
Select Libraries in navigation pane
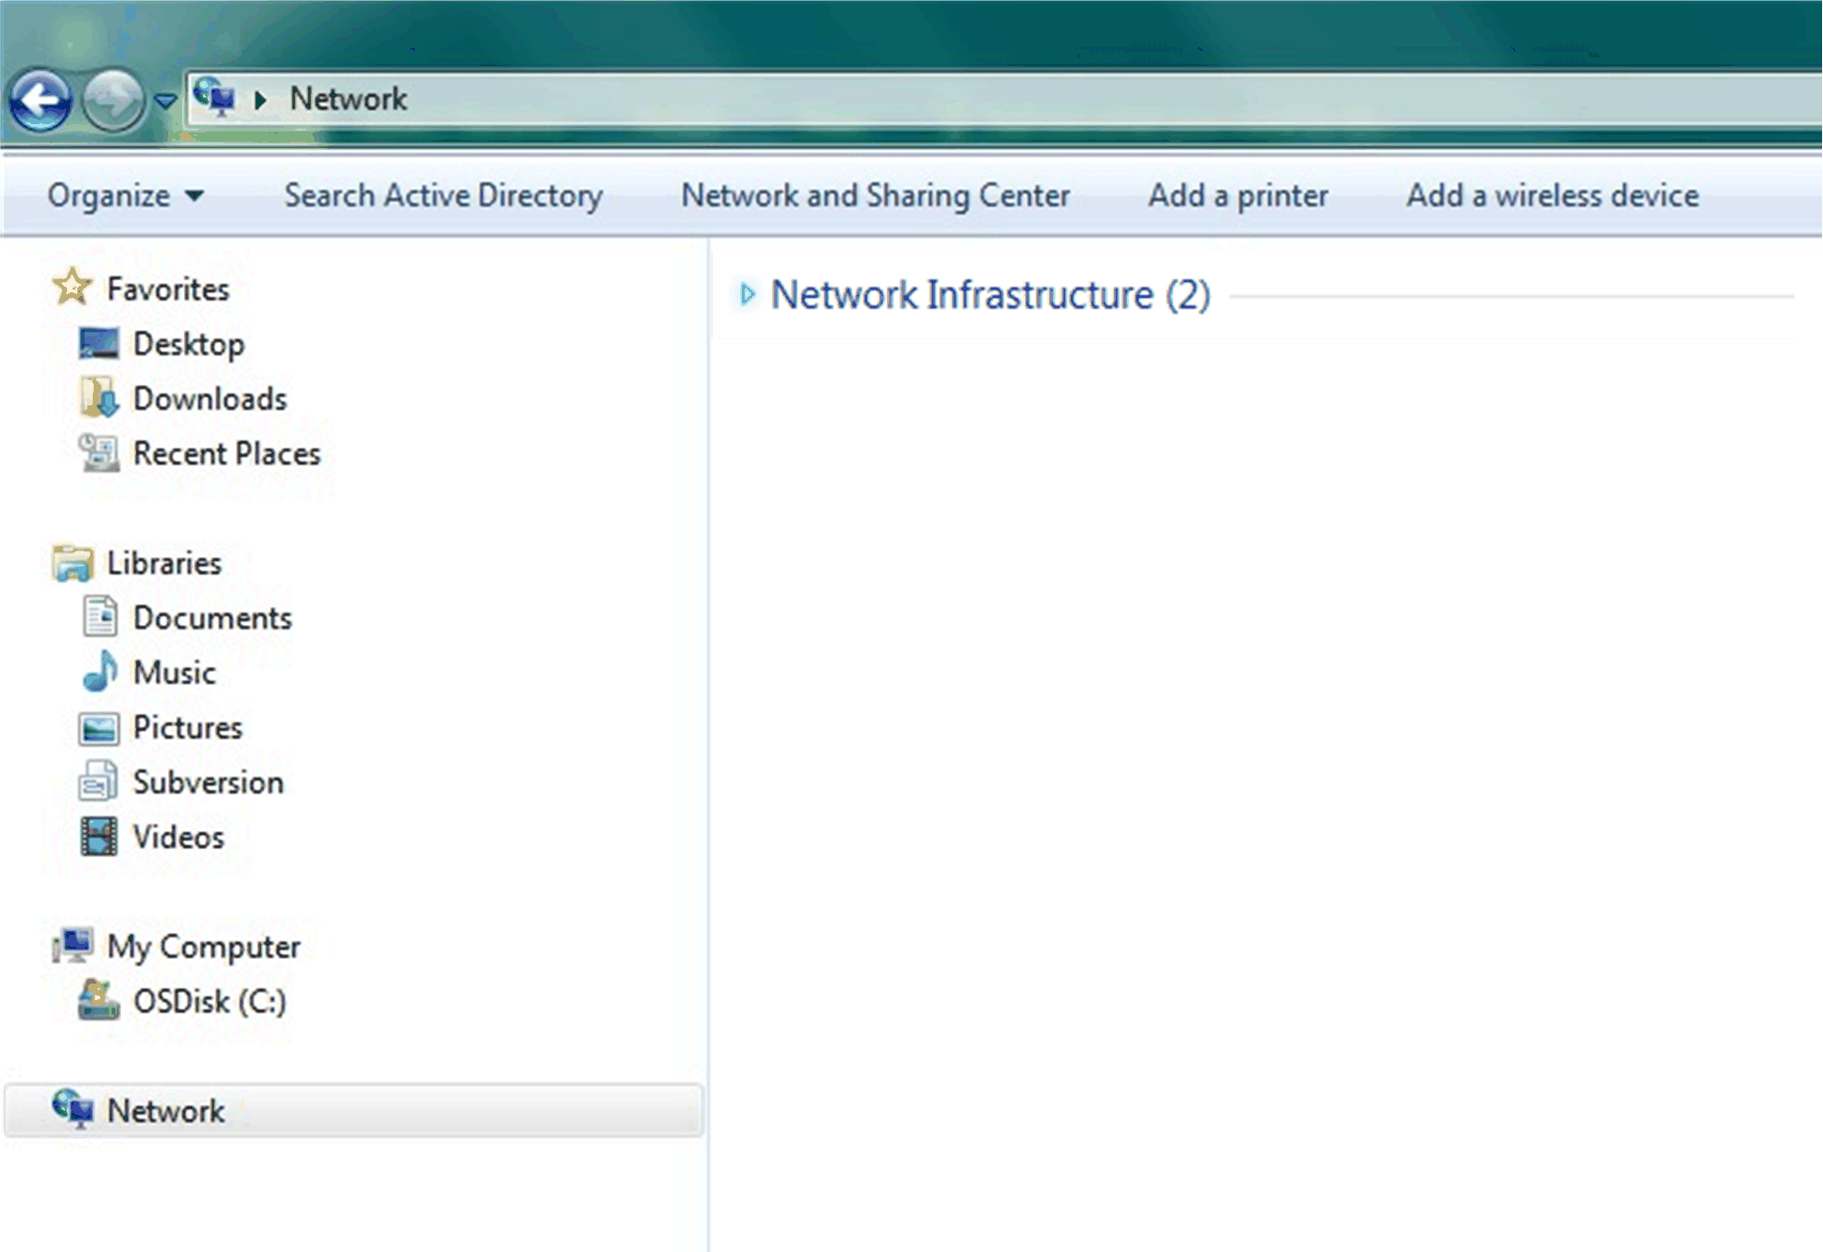pyautogui.click(x=164, y=563)
